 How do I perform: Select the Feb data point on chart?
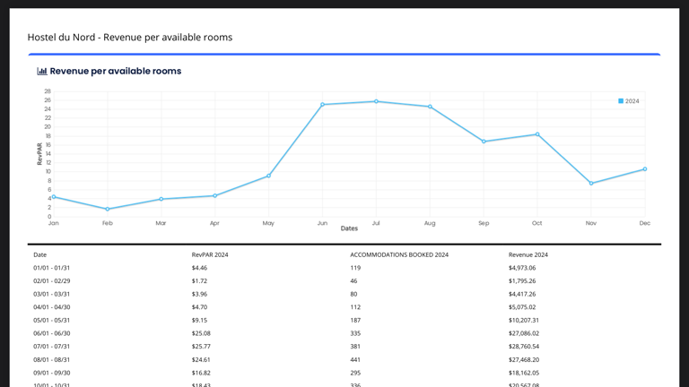click(108, 210)
